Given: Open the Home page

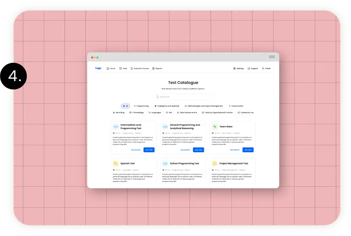Looking at the screenshot, I should [x=111, y=68].
